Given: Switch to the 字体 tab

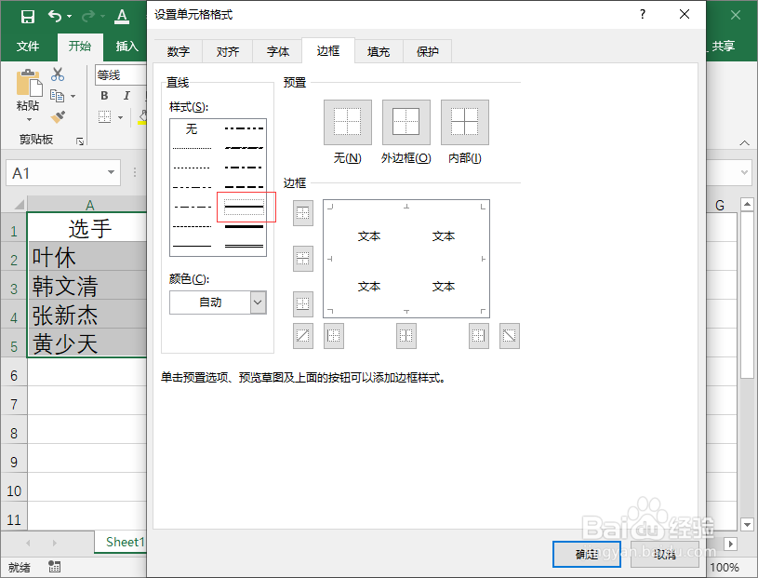Looking at the screenshot, I should (x=278, y=51).
